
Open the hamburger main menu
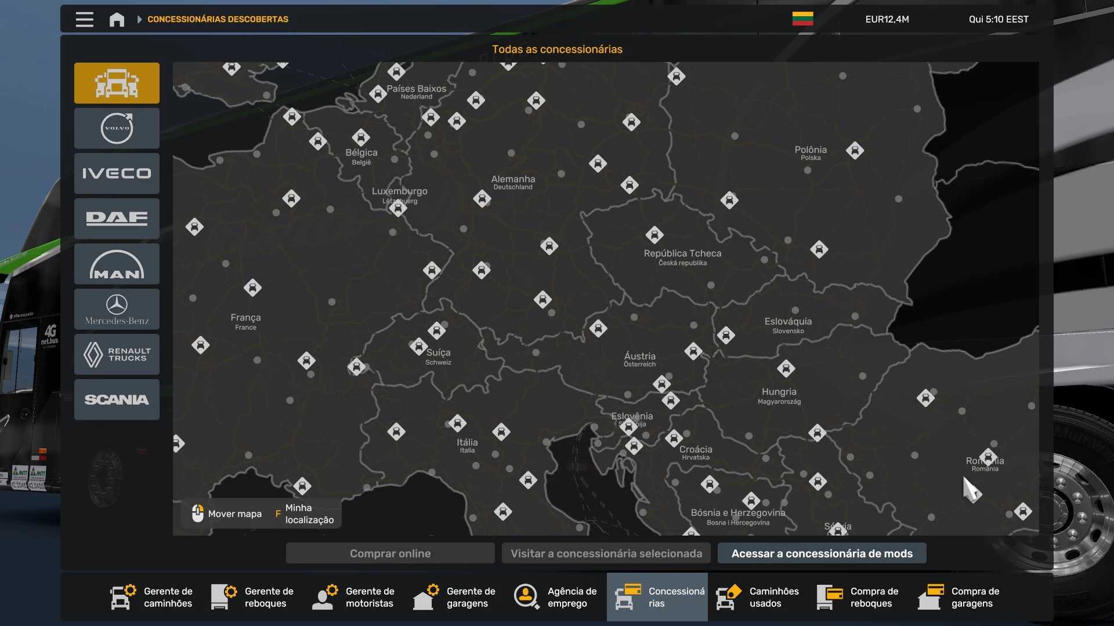click(84, 19)
